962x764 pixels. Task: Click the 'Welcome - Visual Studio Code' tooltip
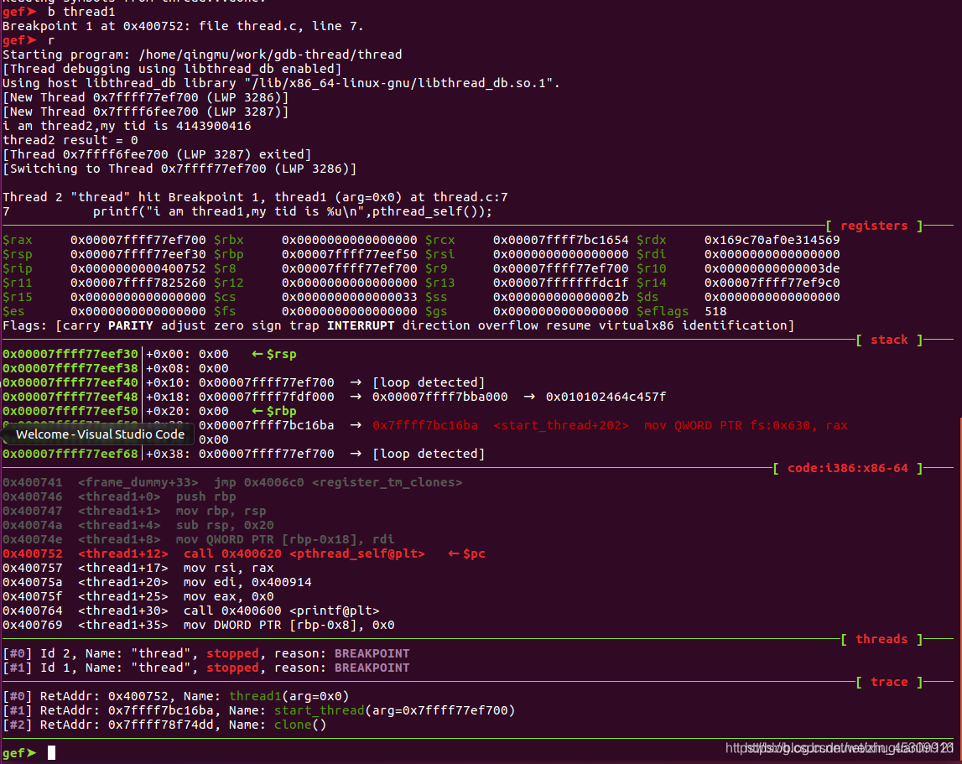pyautogui.click(x=98, y=434)
